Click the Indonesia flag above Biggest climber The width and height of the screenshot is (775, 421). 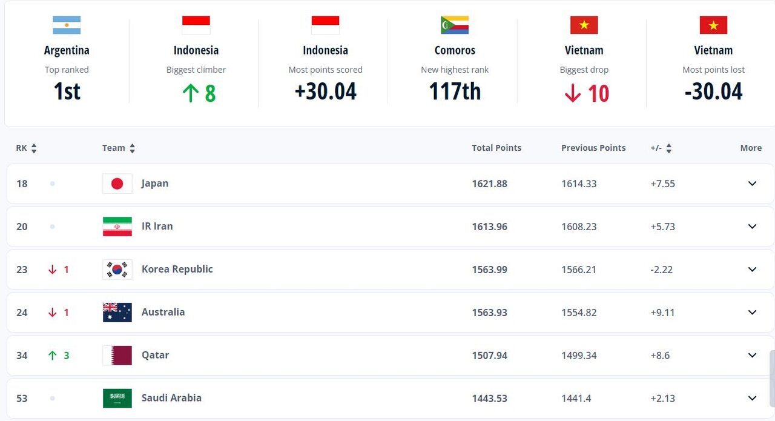(196, 25)
